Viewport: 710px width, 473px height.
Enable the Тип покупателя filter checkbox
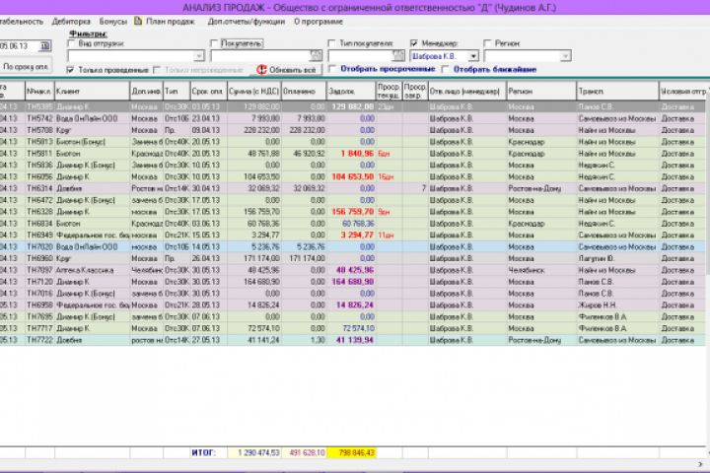pos(331,43)
